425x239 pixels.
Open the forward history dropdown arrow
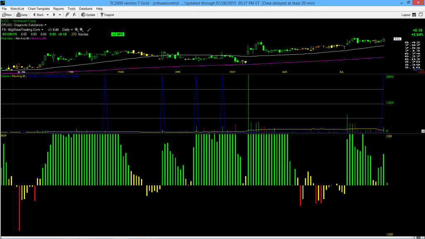pyautogui.click(x=60, y=15)
